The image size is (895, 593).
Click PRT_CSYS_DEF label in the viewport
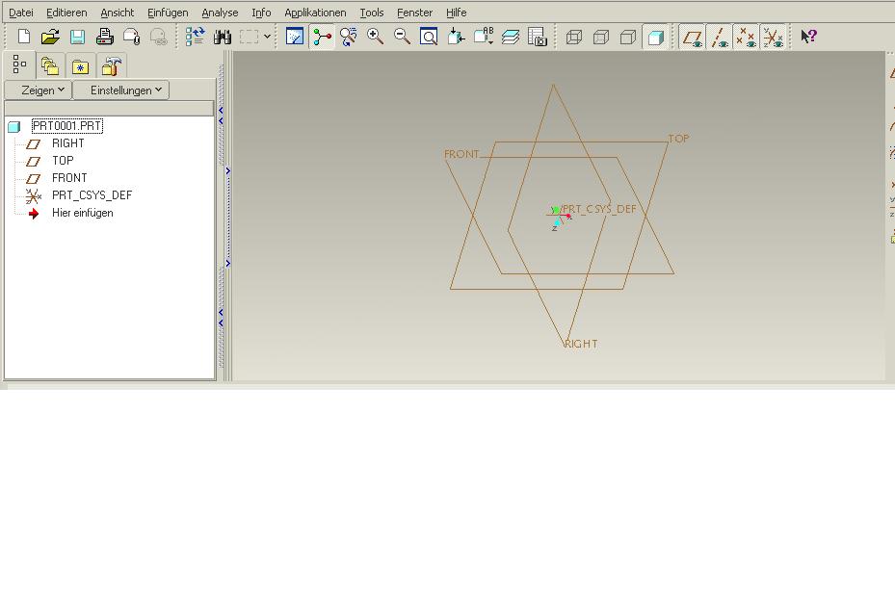[599, 209]
